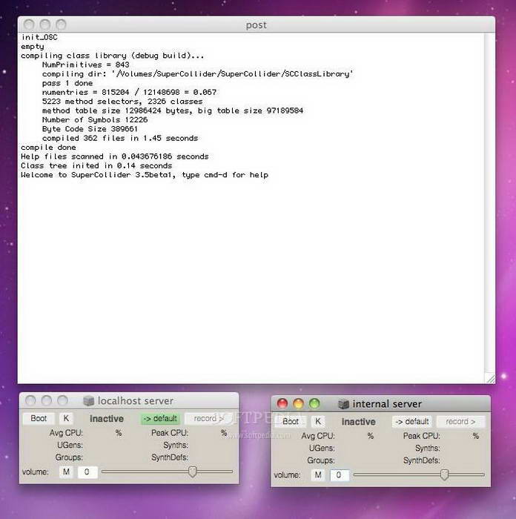This screenshot has height=519, width=516.
Task: Boot the internal server
Action: (x=291, y=422)
